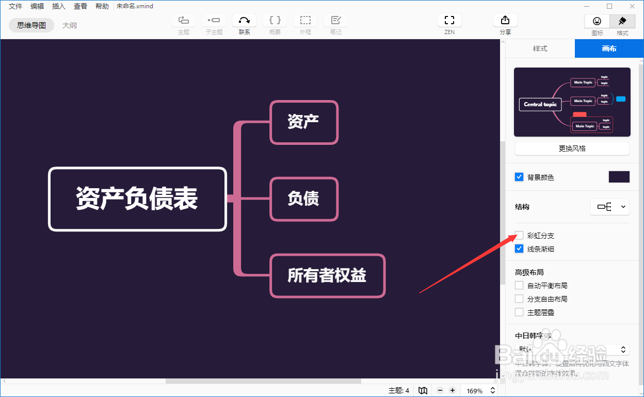Insert an 外框 boundary

tap(305, 21)
